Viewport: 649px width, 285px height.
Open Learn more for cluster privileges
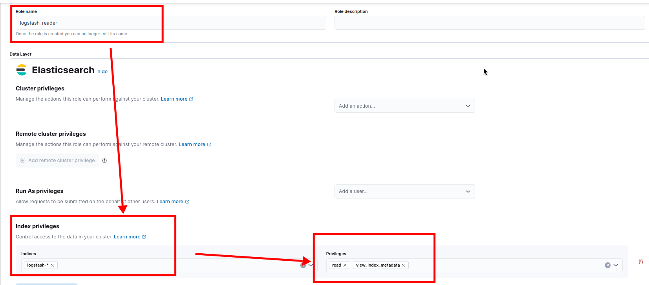point(177,99)
